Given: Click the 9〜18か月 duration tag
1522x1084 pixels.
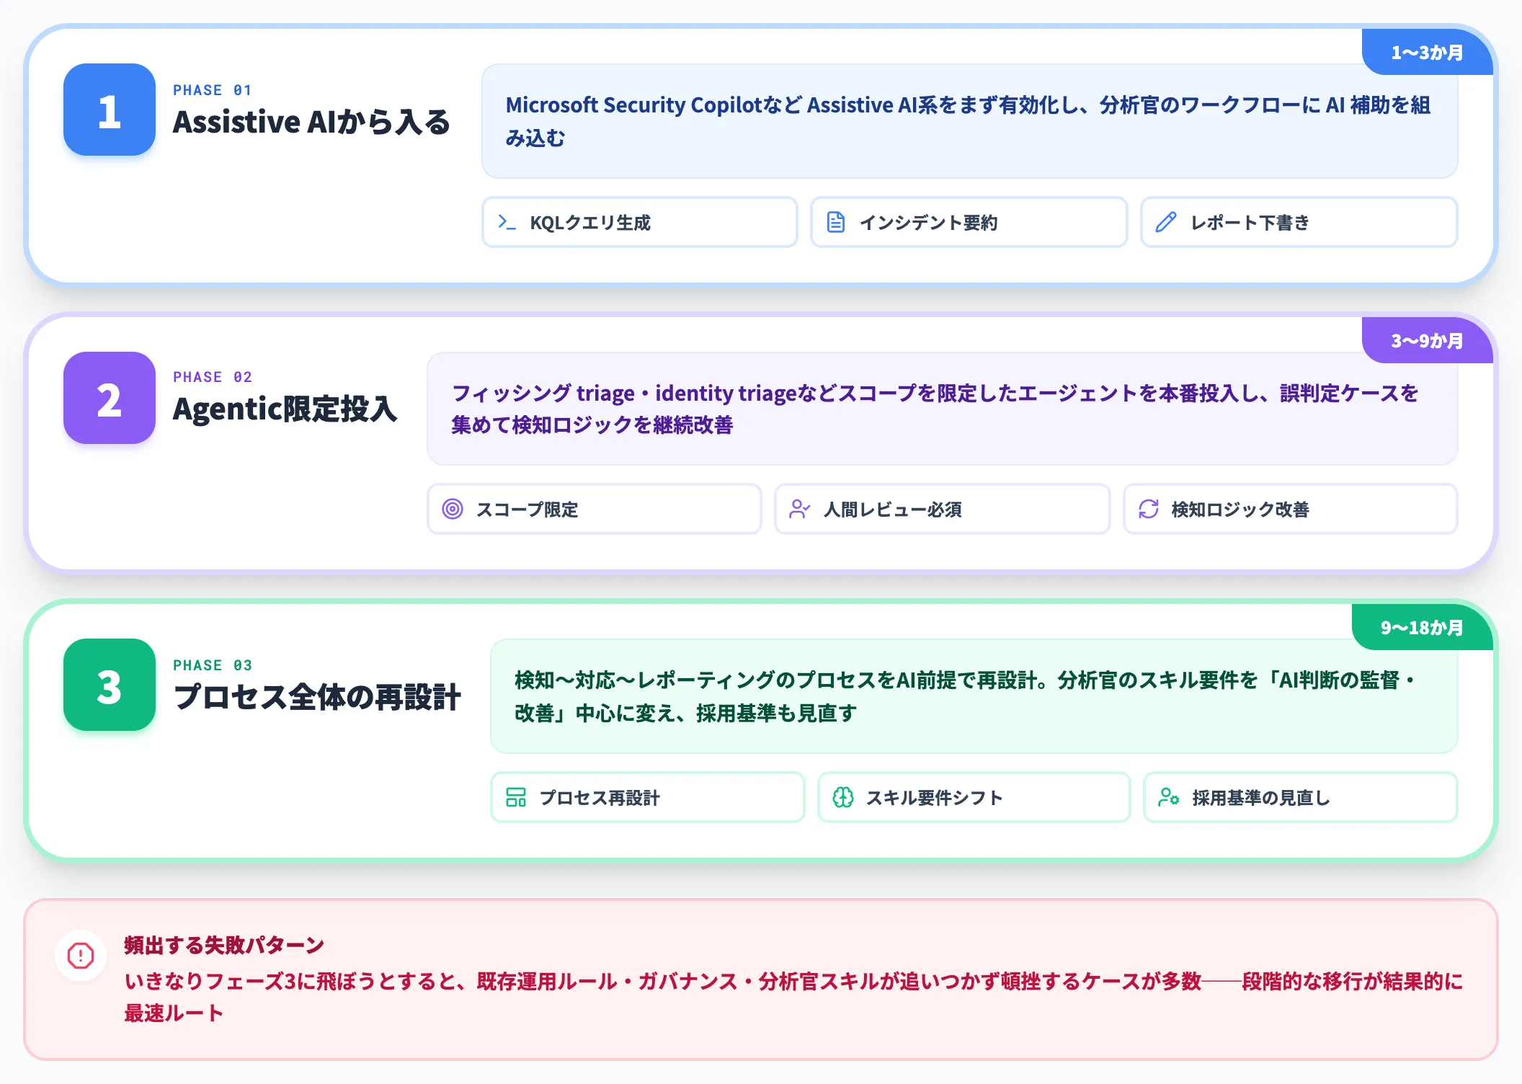Looking at the screenshot, I should [1422, 627].
